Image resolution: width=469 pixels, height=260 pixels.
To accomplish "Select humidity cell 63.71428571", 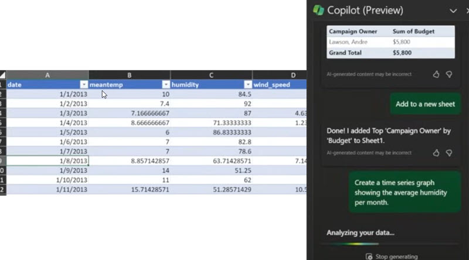I will coord(212,161).
